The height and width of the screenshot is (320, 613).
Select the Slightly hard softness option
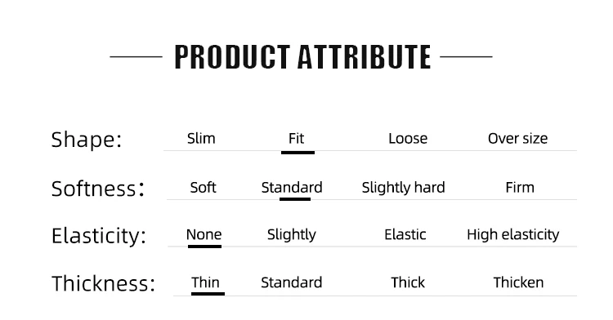click(x=403, y=188)
